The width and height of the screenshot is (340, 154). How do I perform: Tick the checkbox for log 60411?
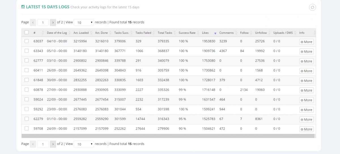(x=27, y=70)
